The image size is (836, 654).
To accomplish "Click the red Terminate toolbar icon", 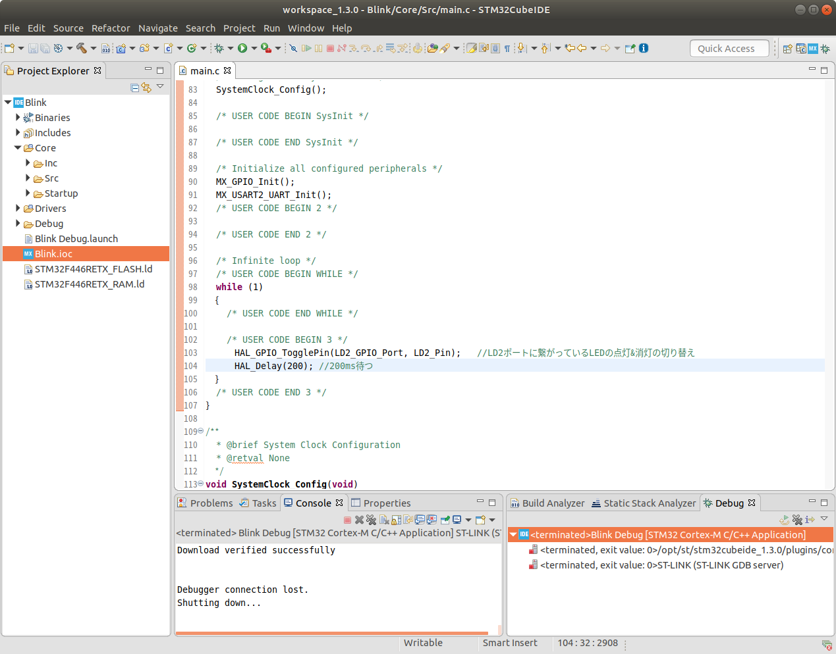I will point(330,48).
